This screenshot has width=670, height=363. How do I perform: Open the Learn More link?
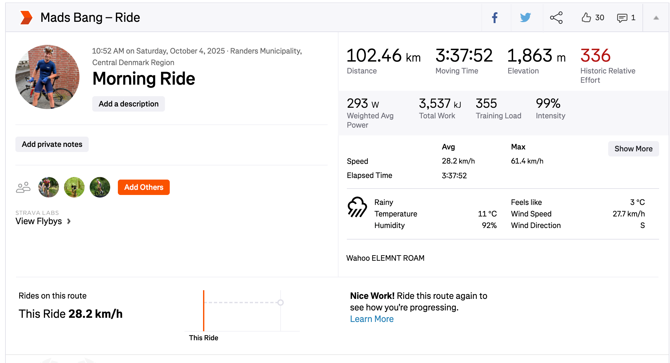click(372, 319)
